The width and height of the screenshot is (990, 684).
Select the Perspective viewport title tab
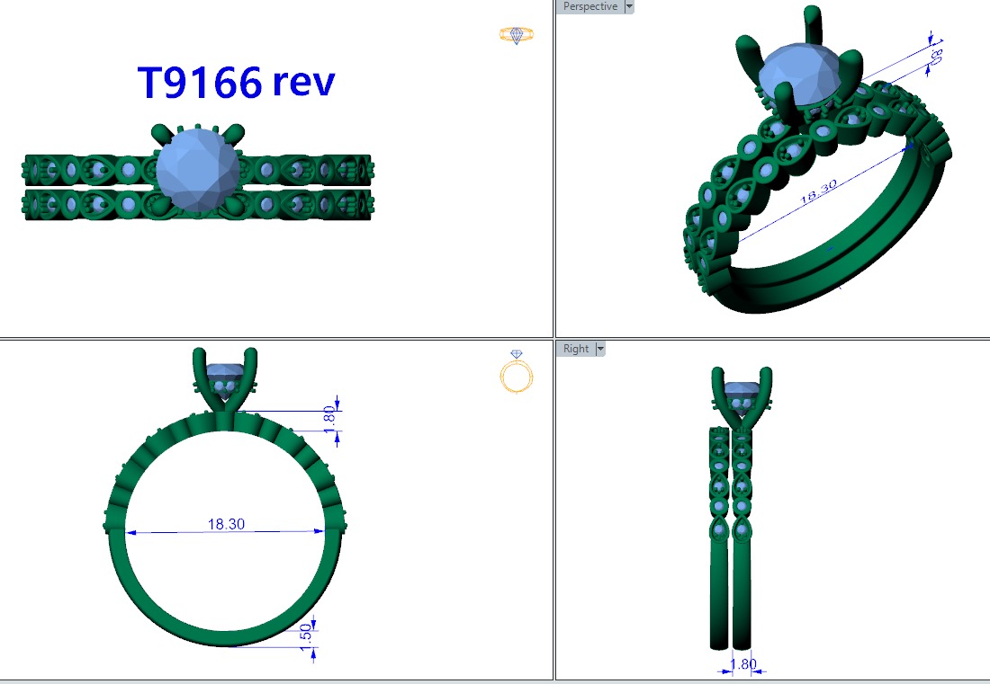pyautogui.click(x=590, y=6)
